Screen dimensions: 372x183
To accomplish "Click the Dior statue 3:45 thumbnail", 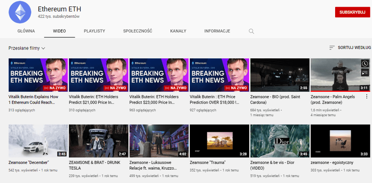I will (x=280, y=141).
